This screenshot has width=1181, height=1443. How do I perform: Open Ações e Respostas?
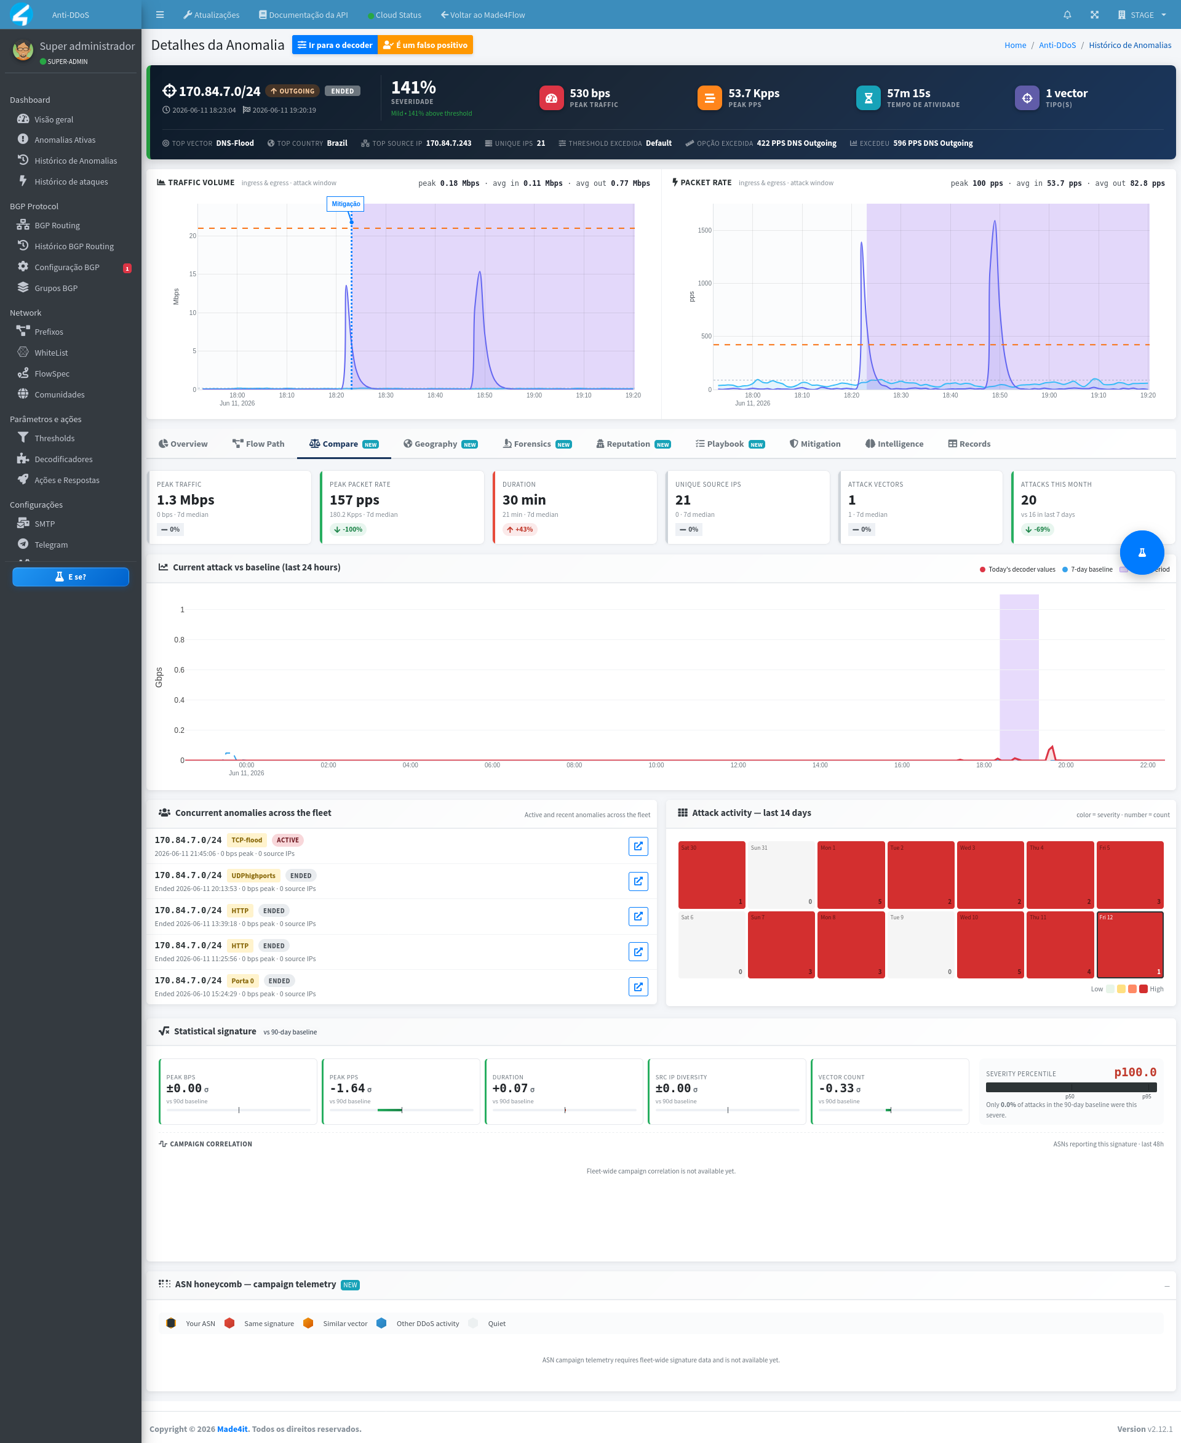coord(66,480)
